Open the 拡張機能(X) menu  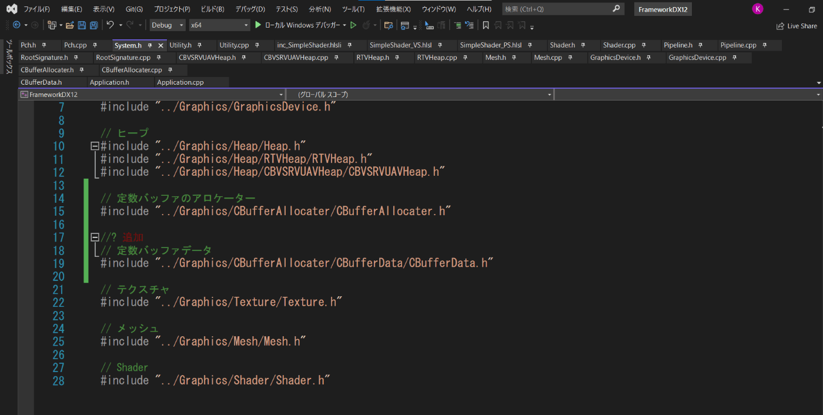coord(394,9)
